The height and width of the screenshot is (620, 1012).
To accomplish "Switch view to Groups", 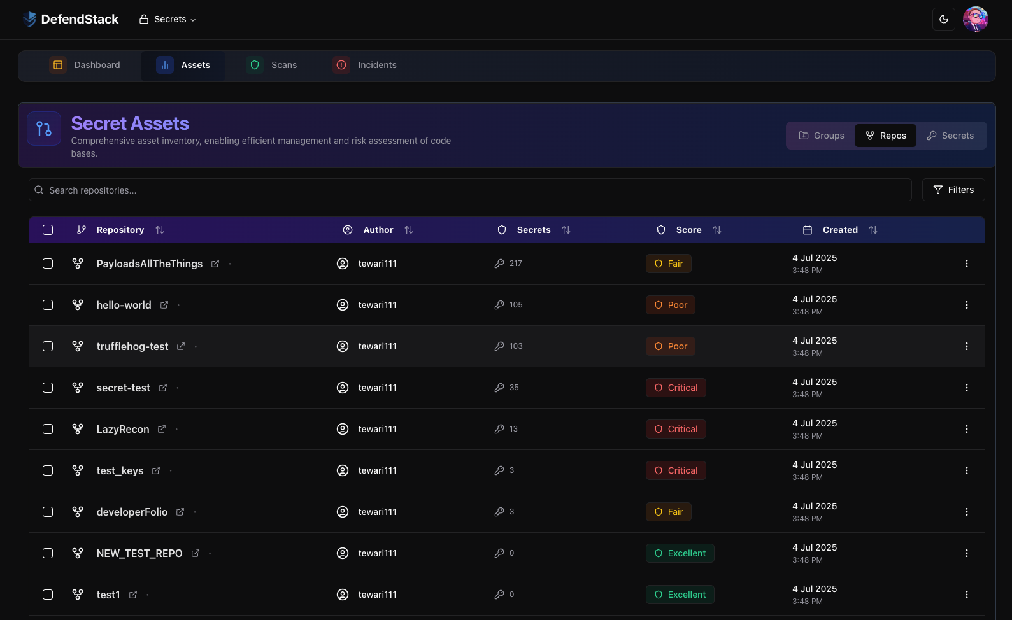I will 822,136.
